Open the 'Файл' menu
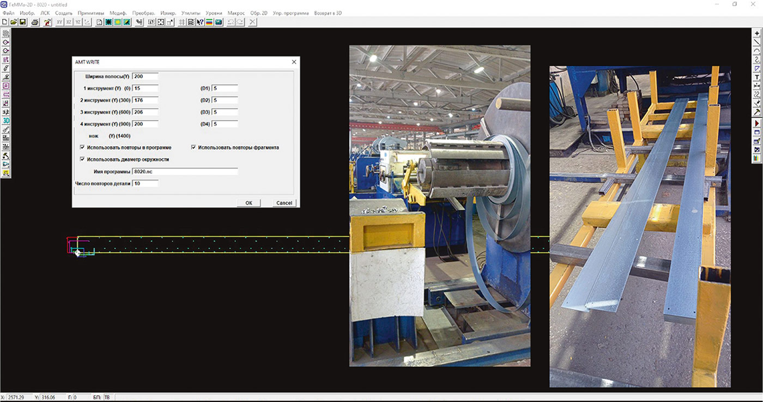The width and height of the screenshot is (763, 402). pyautogui.click(x=9, y=13)
